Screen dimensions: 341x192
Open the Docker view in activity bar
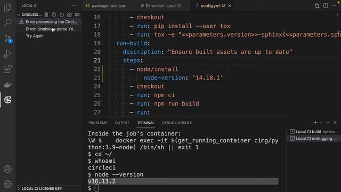[7, 85]
